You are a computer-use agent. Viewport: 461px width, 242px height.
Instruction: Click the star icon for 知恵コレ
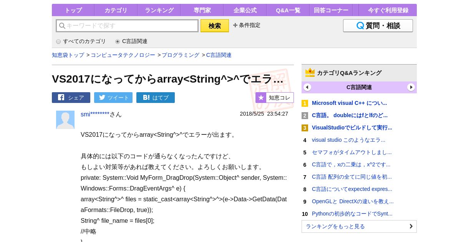[x=261, y=98]
